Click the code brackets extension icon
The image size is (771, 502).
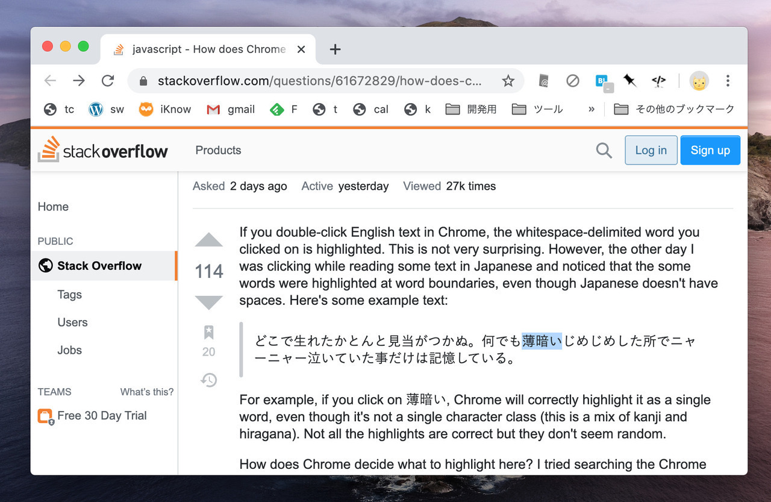(x=658, y=81)
